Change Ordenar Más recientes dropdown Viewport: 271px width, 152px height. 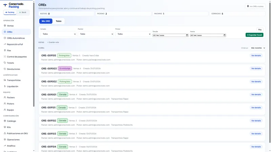(257, 48)
